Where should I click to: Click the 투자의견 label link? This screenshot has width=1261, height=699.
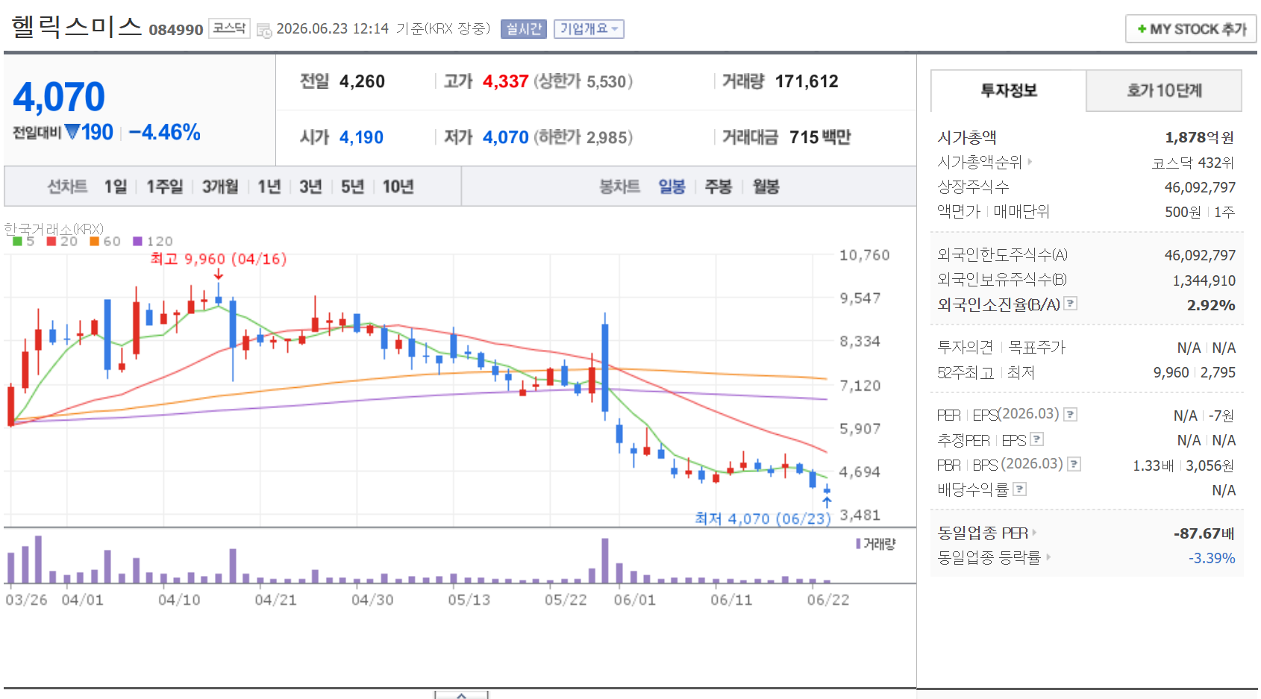pos(965,347)
